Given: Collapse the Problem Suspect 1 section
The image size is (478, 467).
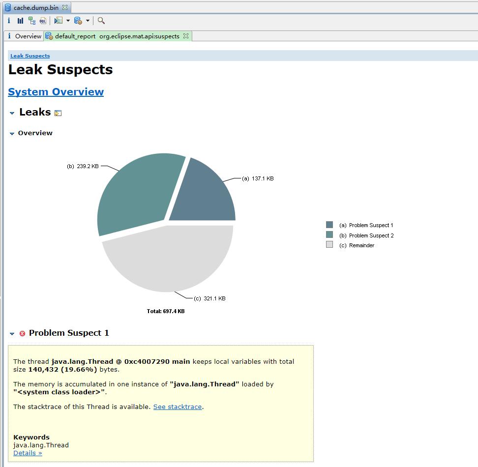Looking at the screenshot, I should 12,334.
